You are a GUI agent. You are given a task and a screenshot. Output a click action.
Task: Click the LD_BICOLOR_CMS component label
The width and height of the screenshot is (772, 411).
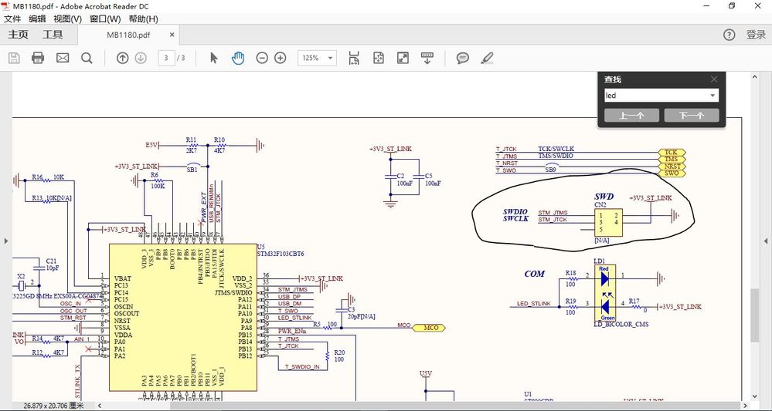621,324
